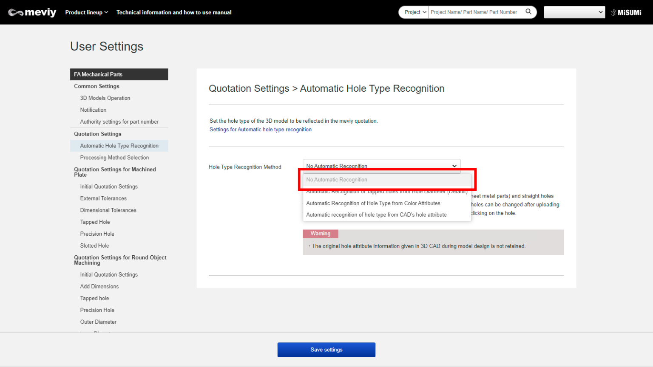The image size is (653, 367).
Task: Click the Save settings button
Action: pos(326,350)
